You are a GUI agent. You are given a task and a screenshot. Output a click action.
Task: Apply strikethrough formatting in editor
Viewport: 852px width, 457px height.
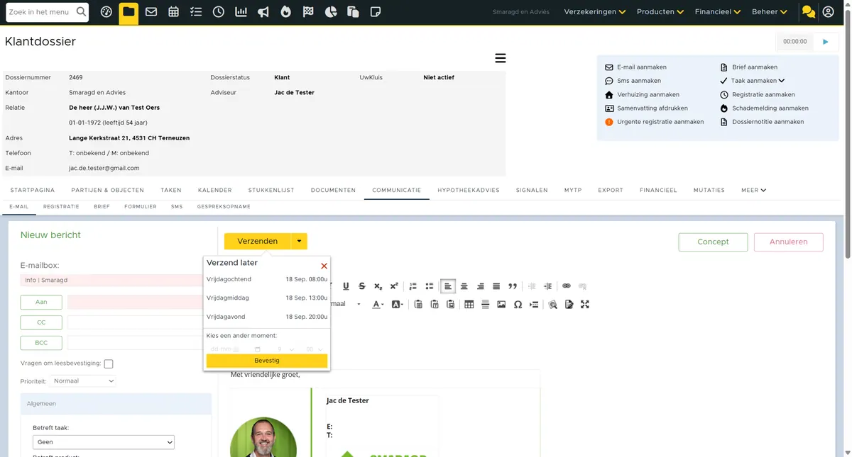pos(362,286)
